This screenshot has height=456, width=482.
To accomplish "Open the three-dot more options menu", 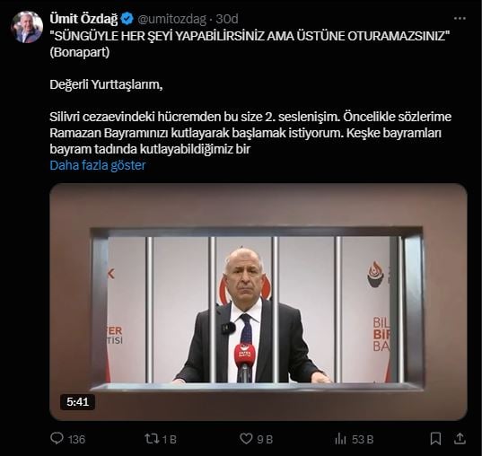I will [x=460, y=19].
